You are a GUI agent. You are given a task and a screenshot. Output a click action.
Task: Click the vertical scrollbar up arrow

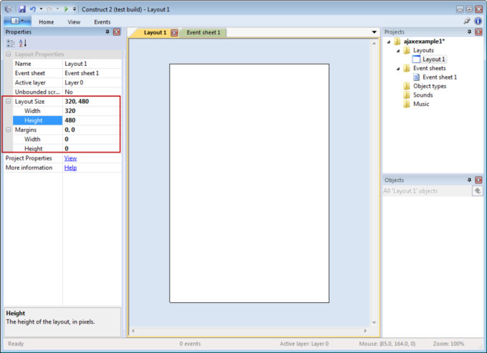[x=375, y=44]
